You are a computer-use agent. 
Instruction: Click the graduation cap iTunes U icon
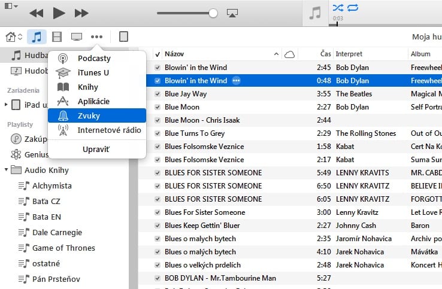pyautogui.click(x=63, y=72)
